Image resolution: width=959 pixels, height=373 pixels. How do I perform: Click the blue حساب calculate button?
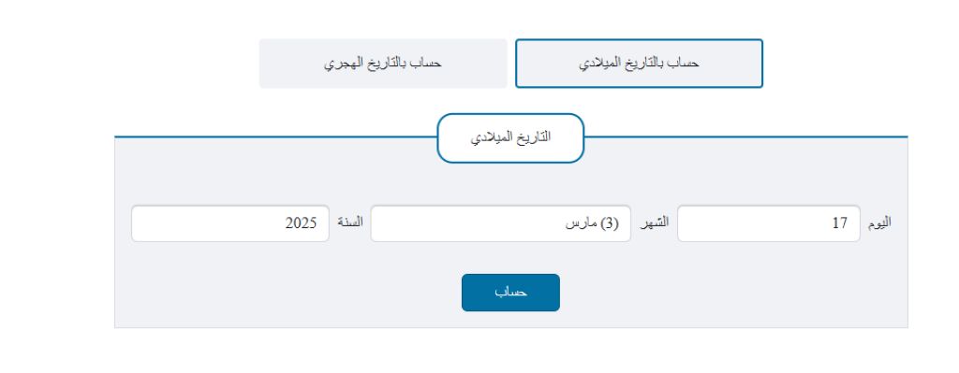pyautogui.click(x=510, y=293)
